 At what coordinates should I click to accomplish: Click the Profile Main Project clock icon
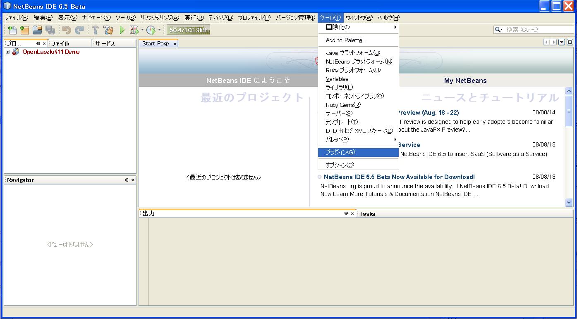point(151,30)
